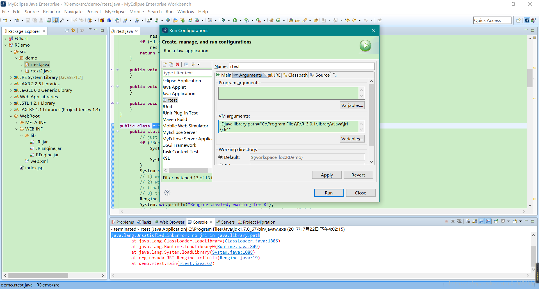Viewport: 539px width, 289px height.
Task: Delete the selected launch configuration
Action: (x=177, y=64)
